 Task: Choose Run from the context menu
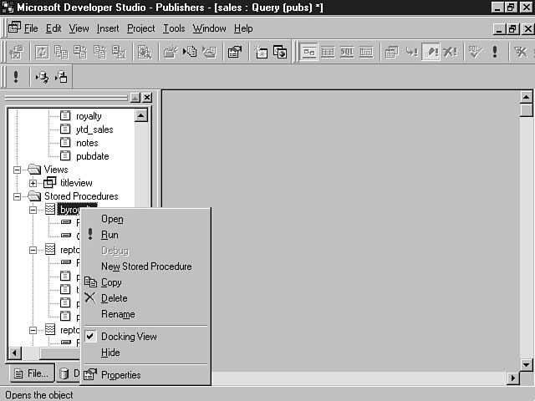pyautogui.click(x=110, y=235)
